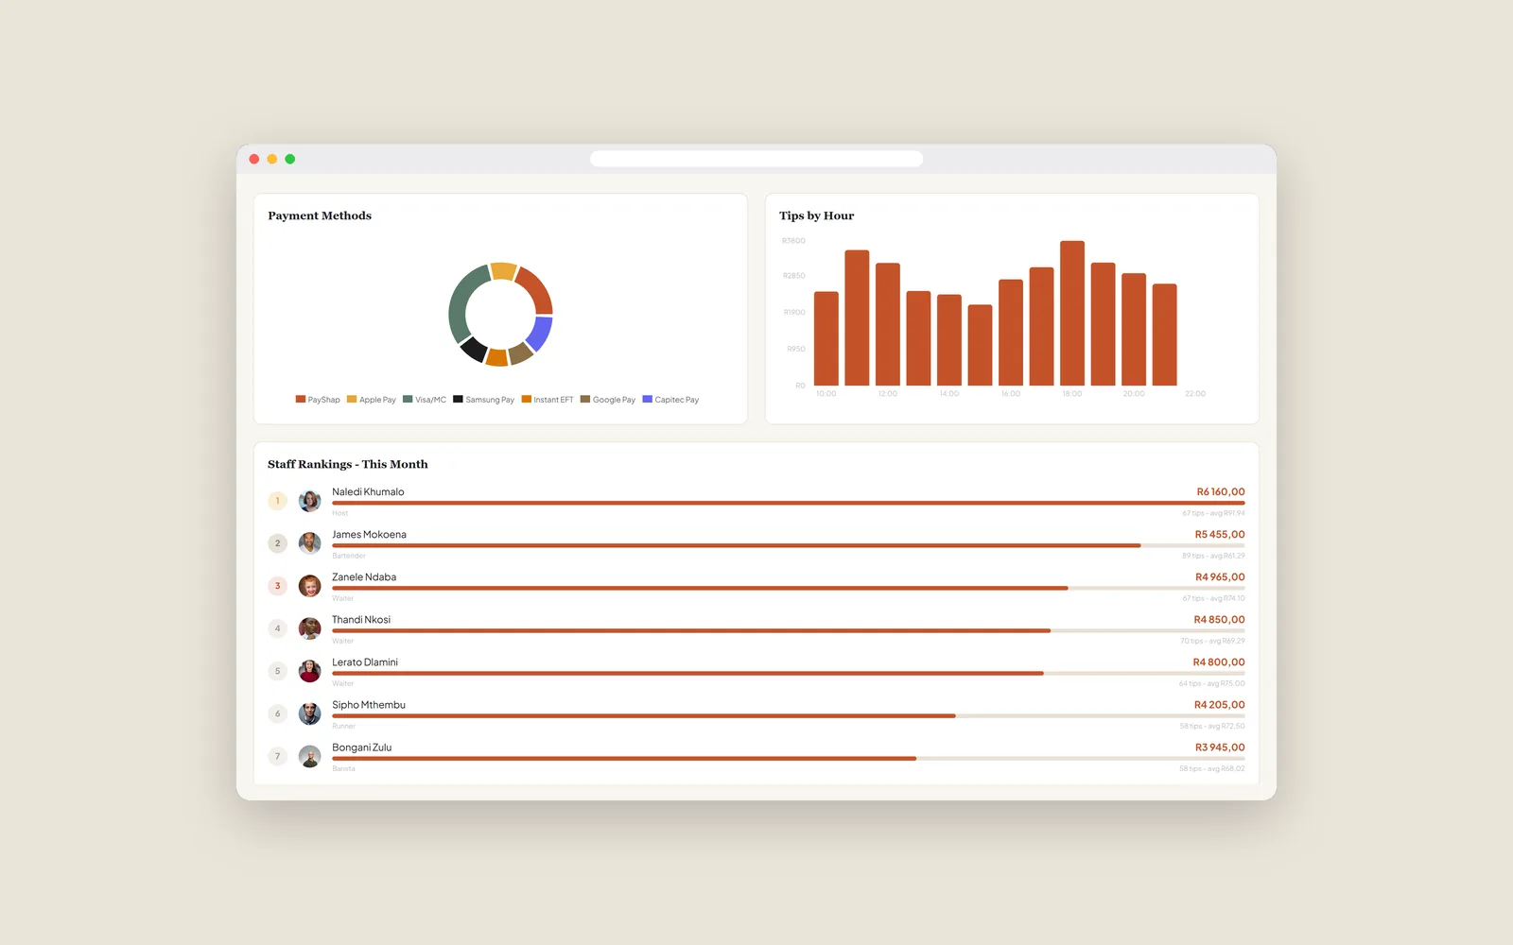Click Bongani Zulu's tip progress bar
Screen dimensions: 1513x945
tap(789, 758)
